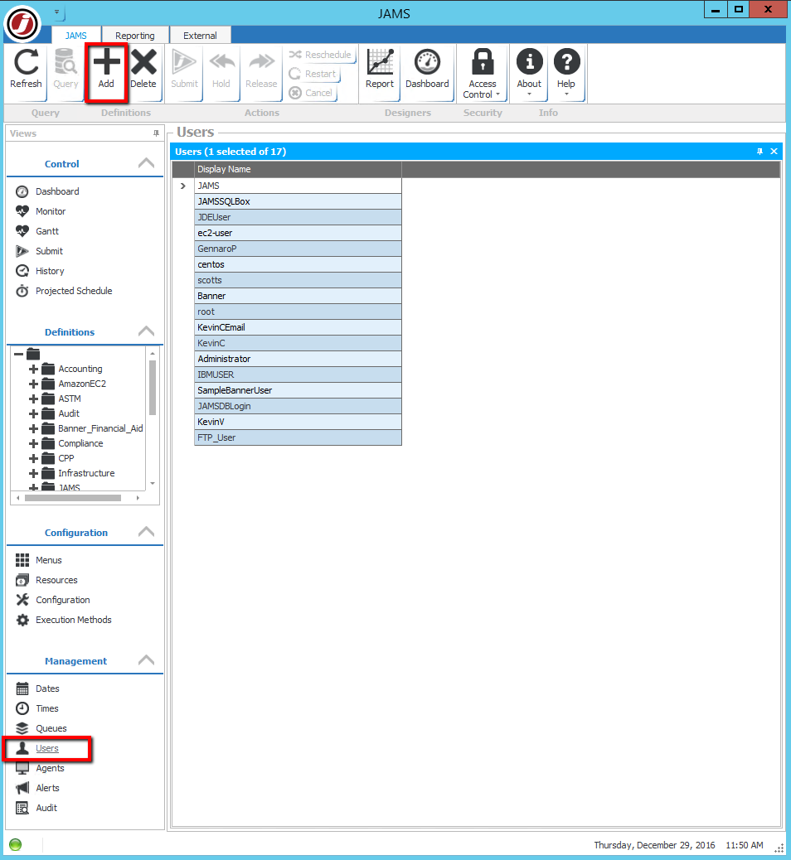Image resolution: width=791 pixels, height=860 pixels.
Task: Select the Administrator user row
Action: click(298, 359)
